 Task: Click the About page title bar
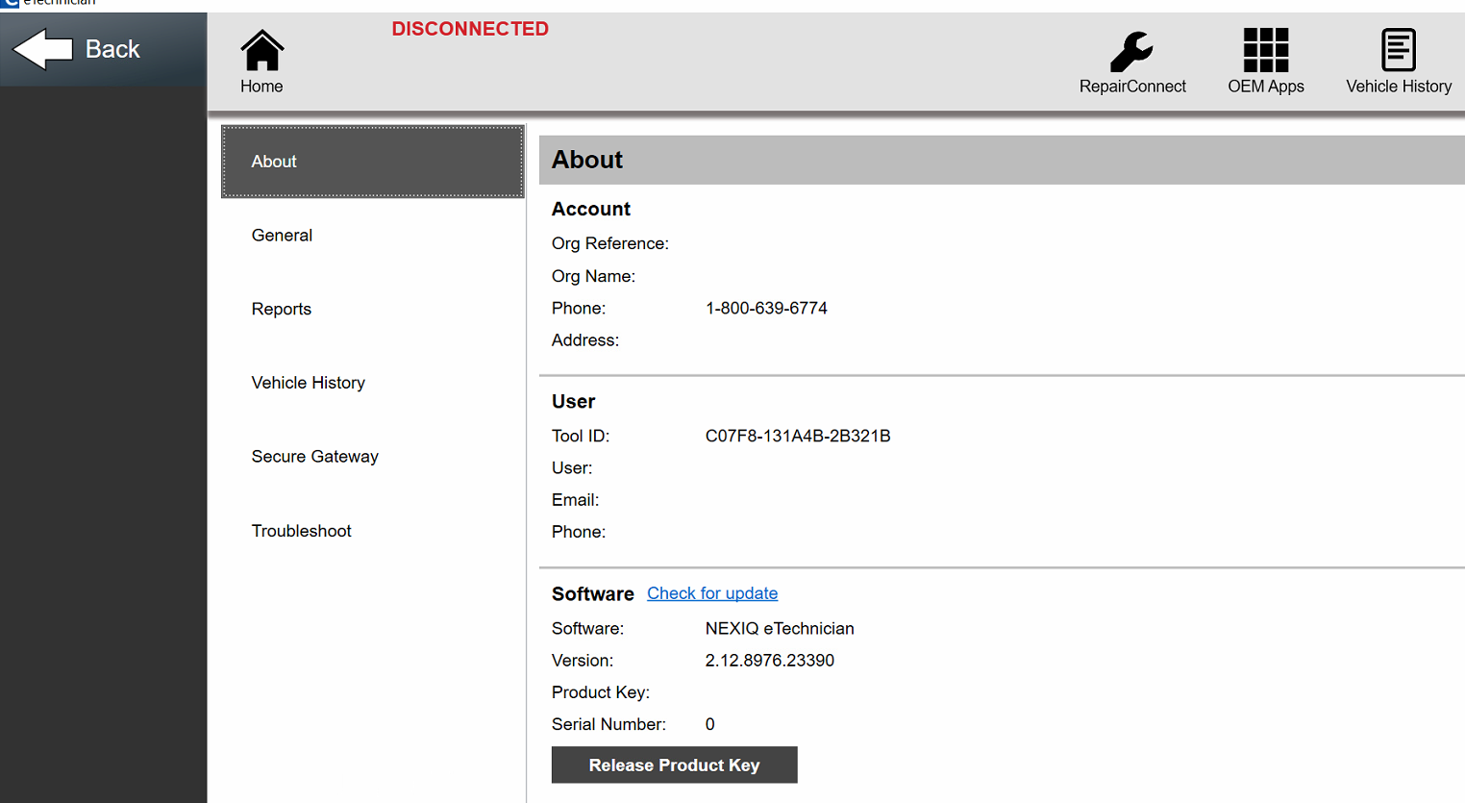pyautogui.click(x=1002, y=160)
